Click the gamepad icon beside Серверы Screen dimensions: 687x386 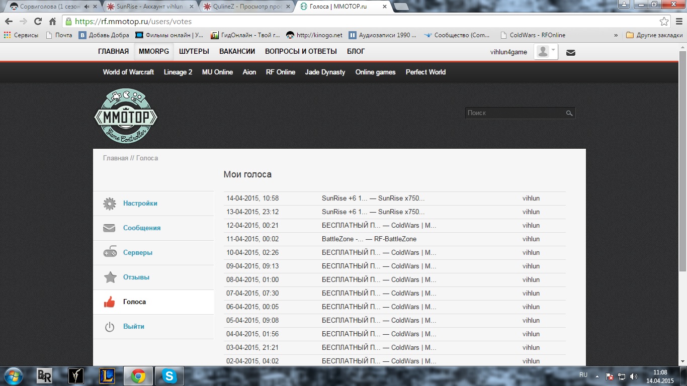(x=110, y=253)
